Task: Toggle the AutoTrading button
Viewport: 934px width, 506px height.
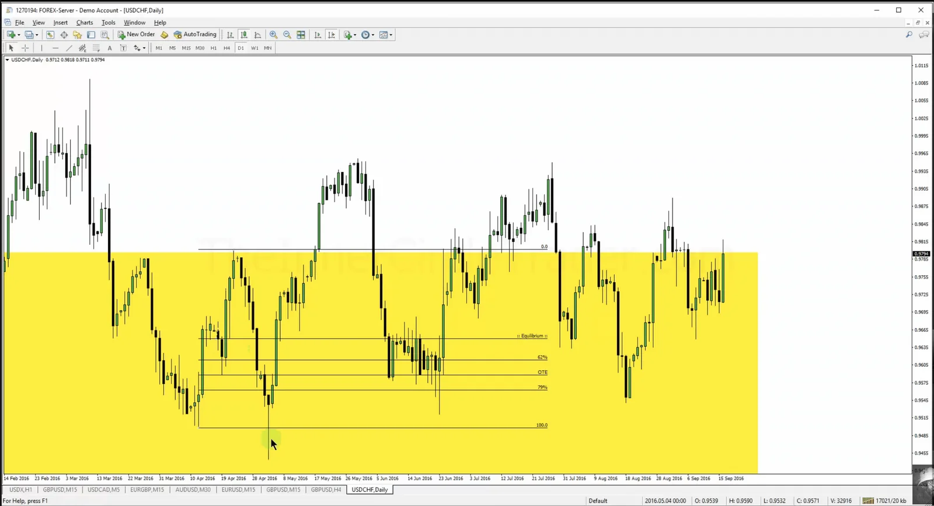Action: [195, 35]
